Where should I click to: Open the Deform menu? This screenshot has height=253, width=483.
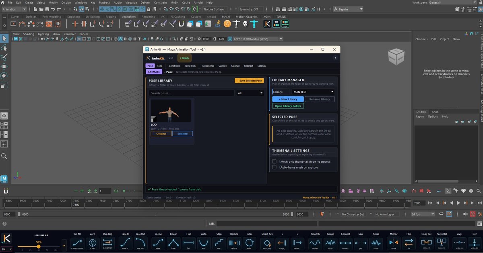pos(145,2)
